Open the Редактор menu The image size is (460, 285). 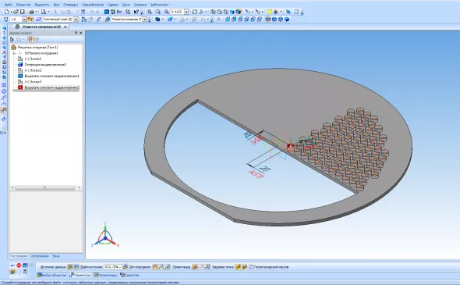(x=23, y=5)
